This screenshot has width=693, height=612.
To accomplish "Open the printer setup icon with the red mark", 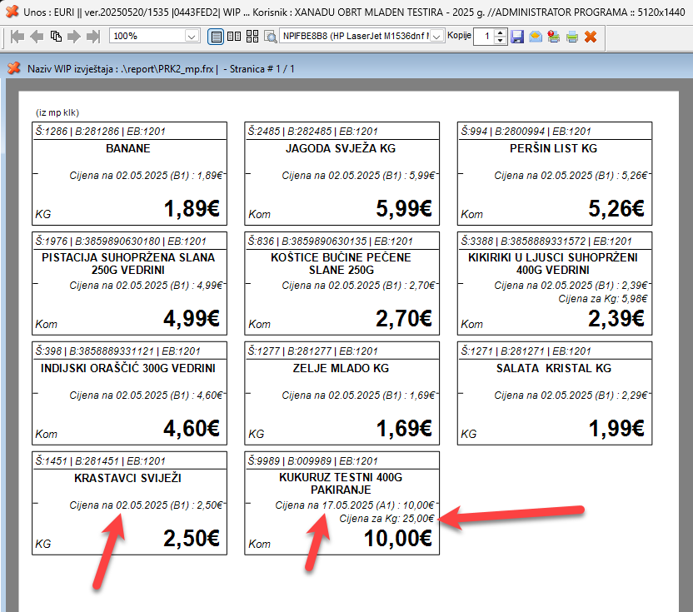I will pos(553,37).
